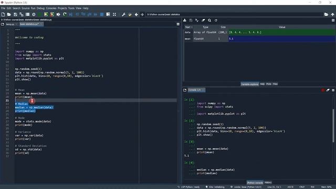Remove all variables eraser icon

203,20
